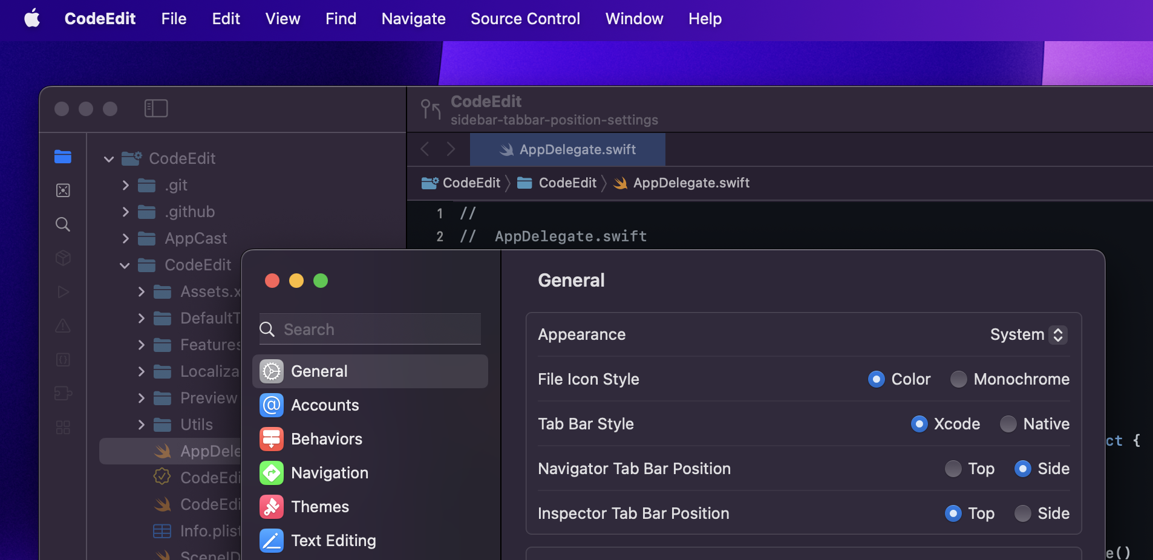Click the Navigation green arrow icon

[x=272, y=473]
